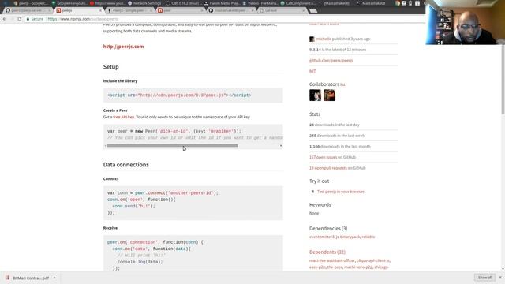Click 'Show all' downloads button

point(484,278)
